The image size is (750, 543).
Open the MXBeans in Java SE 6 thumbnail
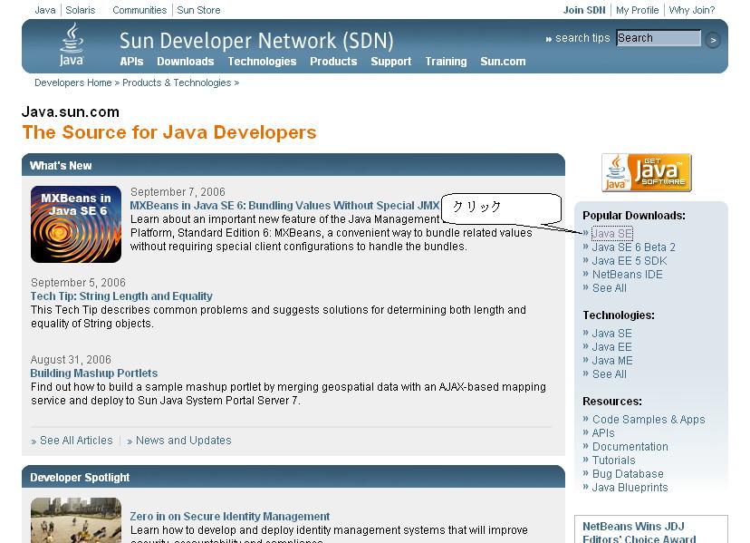coord(76,224)
